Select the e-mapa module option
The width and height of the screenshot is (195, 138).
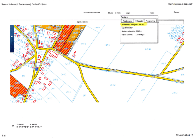tap(118, 13)
